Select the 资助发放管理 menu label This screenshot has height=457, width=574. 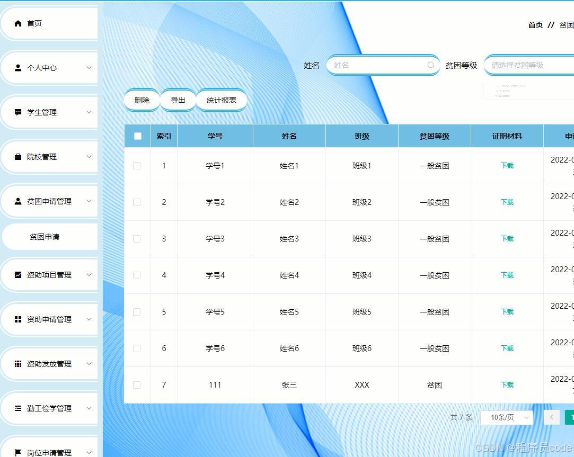pos(49,364)
